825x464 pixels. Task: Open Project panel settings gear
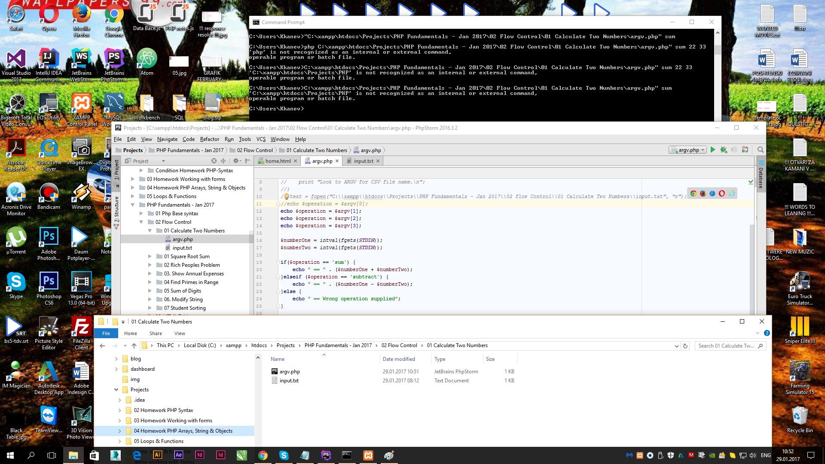pyautogui.click(x=236, y=161)
